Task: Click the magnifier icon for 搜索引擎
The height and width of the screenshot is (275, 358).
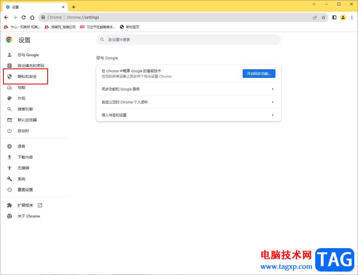Action: [x=9, y=109]
